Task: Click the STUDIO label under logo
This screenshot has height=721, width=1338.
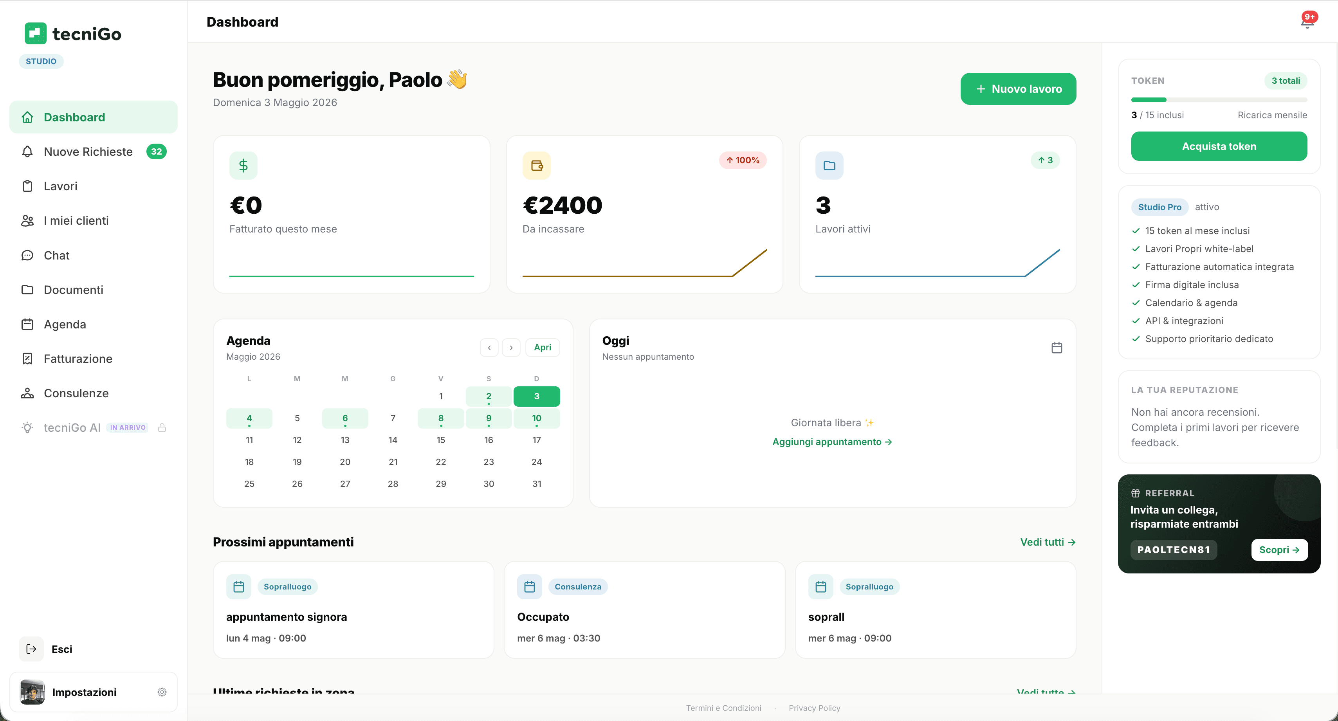Action: point(41,61)
